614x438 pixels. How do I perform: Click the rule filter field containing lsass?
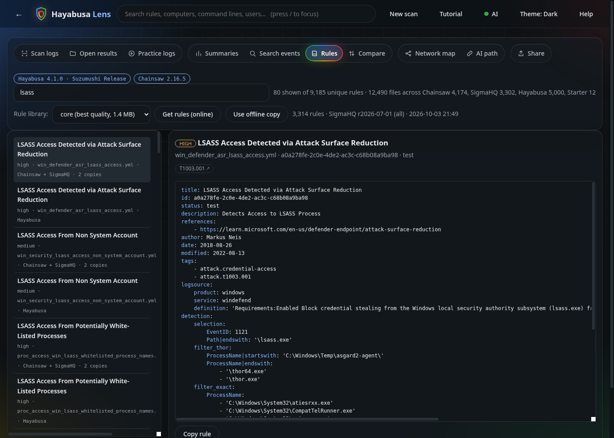pyautogui.click(x=141, y=92)
